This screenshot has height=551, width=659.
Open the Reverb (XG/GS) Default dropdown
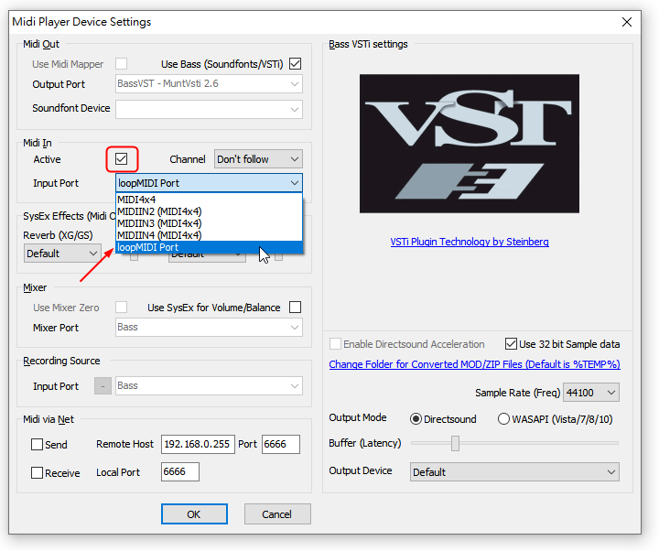tap(62, 254)
